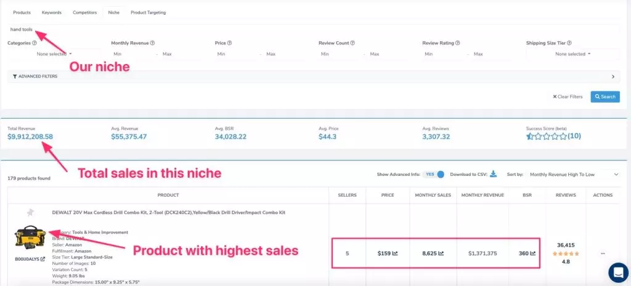631x286 pixels.
Task: Open the DEWALT 20V Max product title
Action: point(169,212)
